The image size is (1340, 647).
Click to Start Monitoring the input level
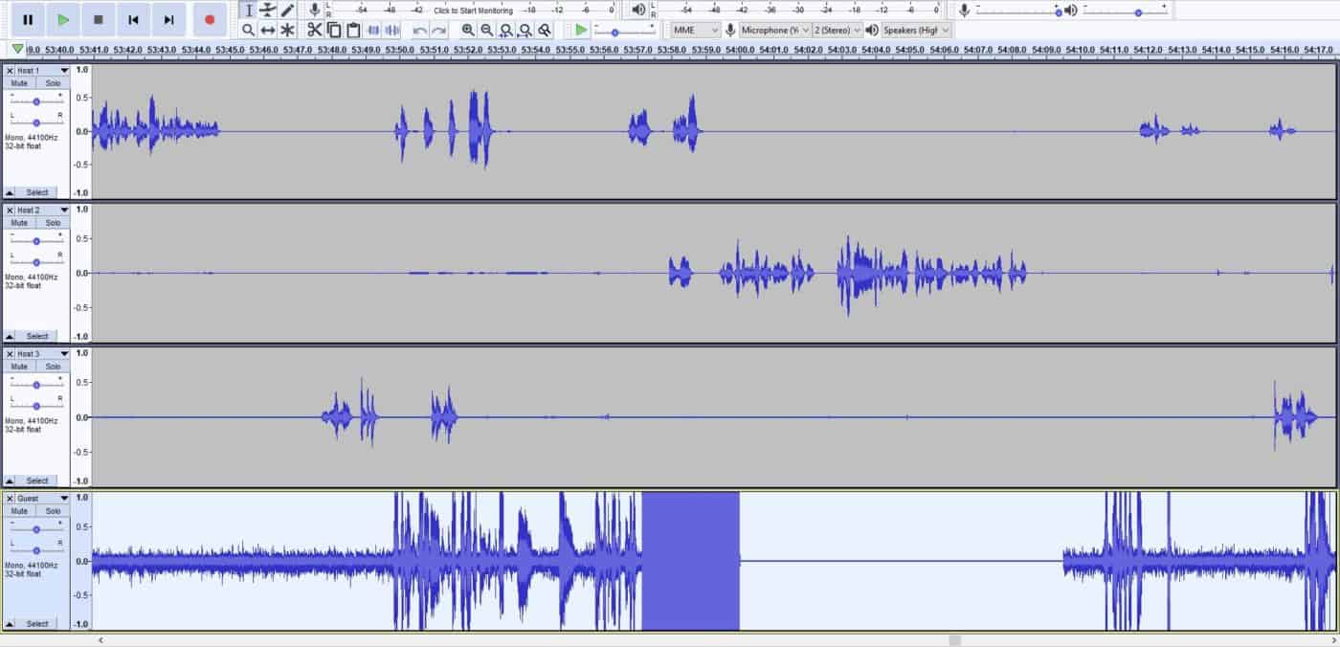(x=475, y=11)
